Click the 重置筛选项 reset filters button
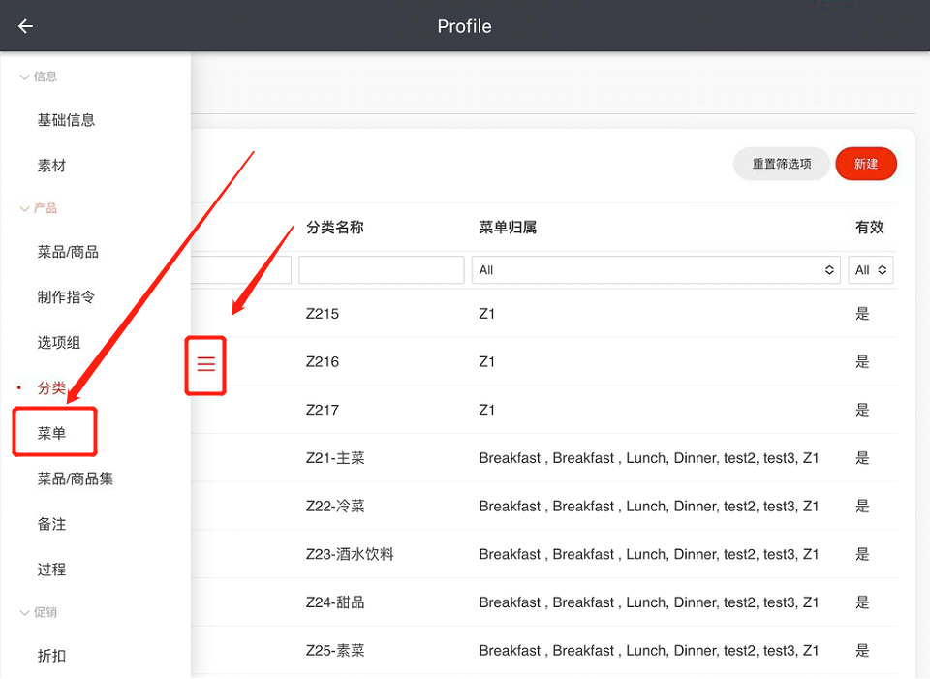 (782, 164)
